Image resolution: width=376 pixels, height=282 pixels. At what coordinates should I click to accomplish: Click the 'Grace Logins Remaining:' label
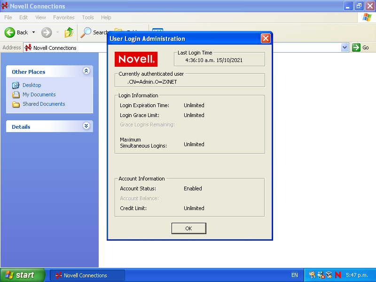click(x=148, y=125)
